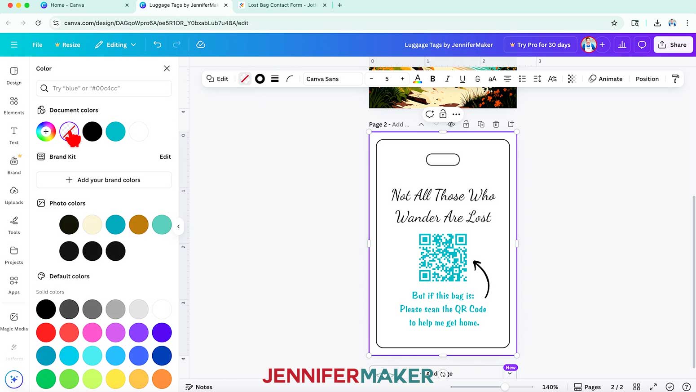This screenshot has width=696, height=392.
Task: Toggle bold formatting
Action: (x=432, y=79)
